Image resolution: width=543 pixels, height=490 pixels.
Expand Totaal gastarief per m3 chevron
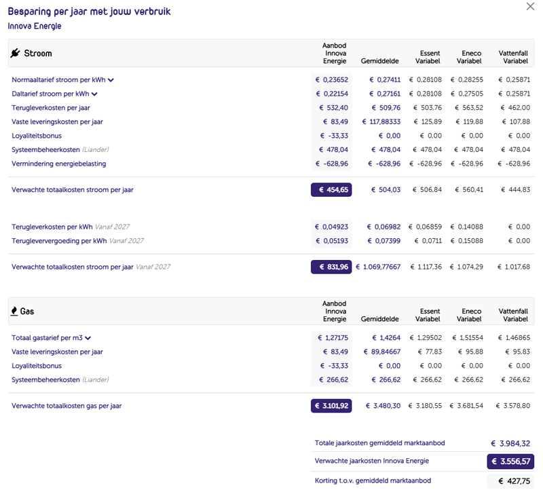(88, 338)
